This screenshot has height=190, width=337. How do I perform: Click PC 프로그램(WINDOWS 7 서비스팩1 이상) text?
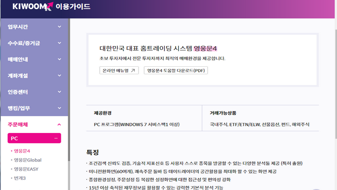click(x=137, y=124)
